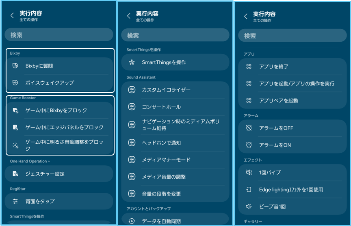Tap the アラームをOFF alarm icon
The image size is (351, 226).
point(249,128)
